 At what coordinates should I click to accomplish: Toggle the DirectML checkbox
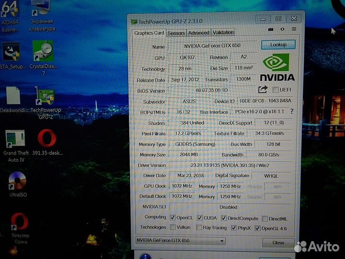point(265,219)
